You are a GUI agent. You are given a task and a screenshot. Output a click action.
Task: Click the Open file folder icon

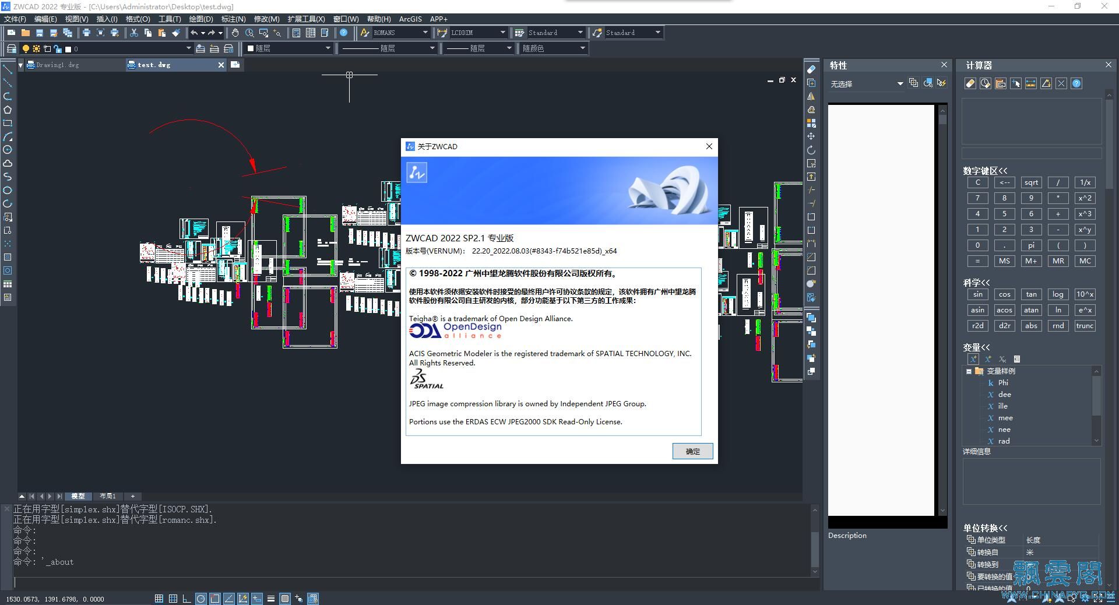click(x=25, y=33)
